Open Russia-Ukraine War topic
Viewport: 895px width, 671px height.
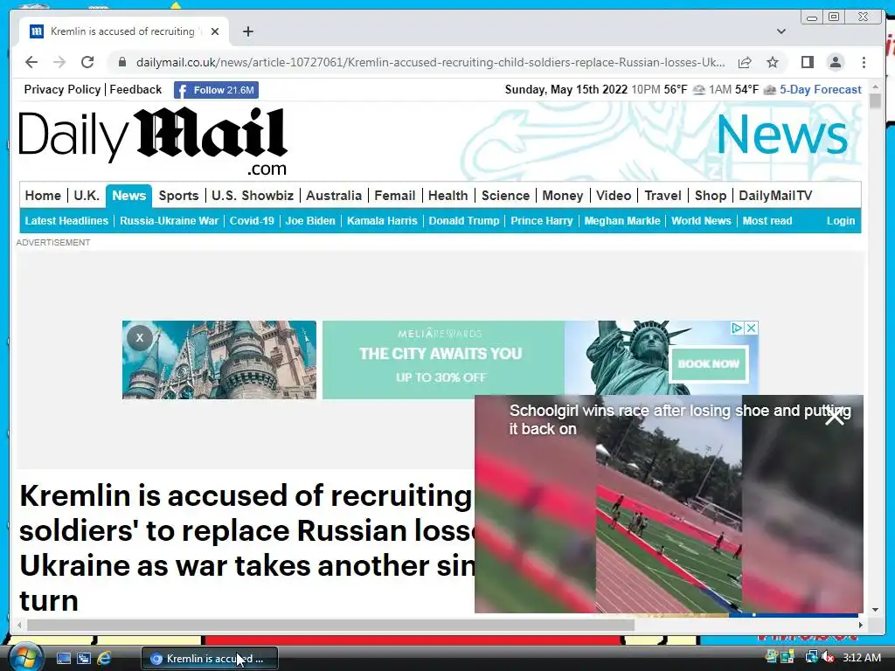[x=169, y=221]
